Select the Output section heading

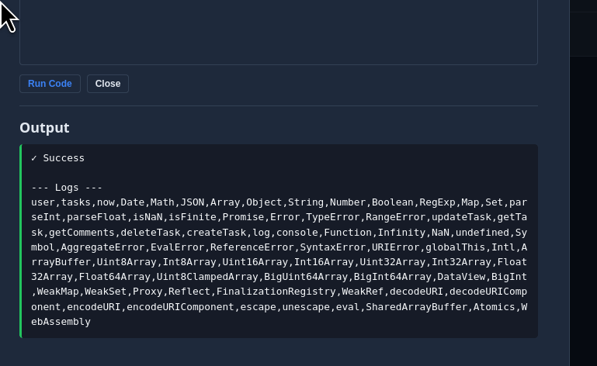(x=44, y=128)
